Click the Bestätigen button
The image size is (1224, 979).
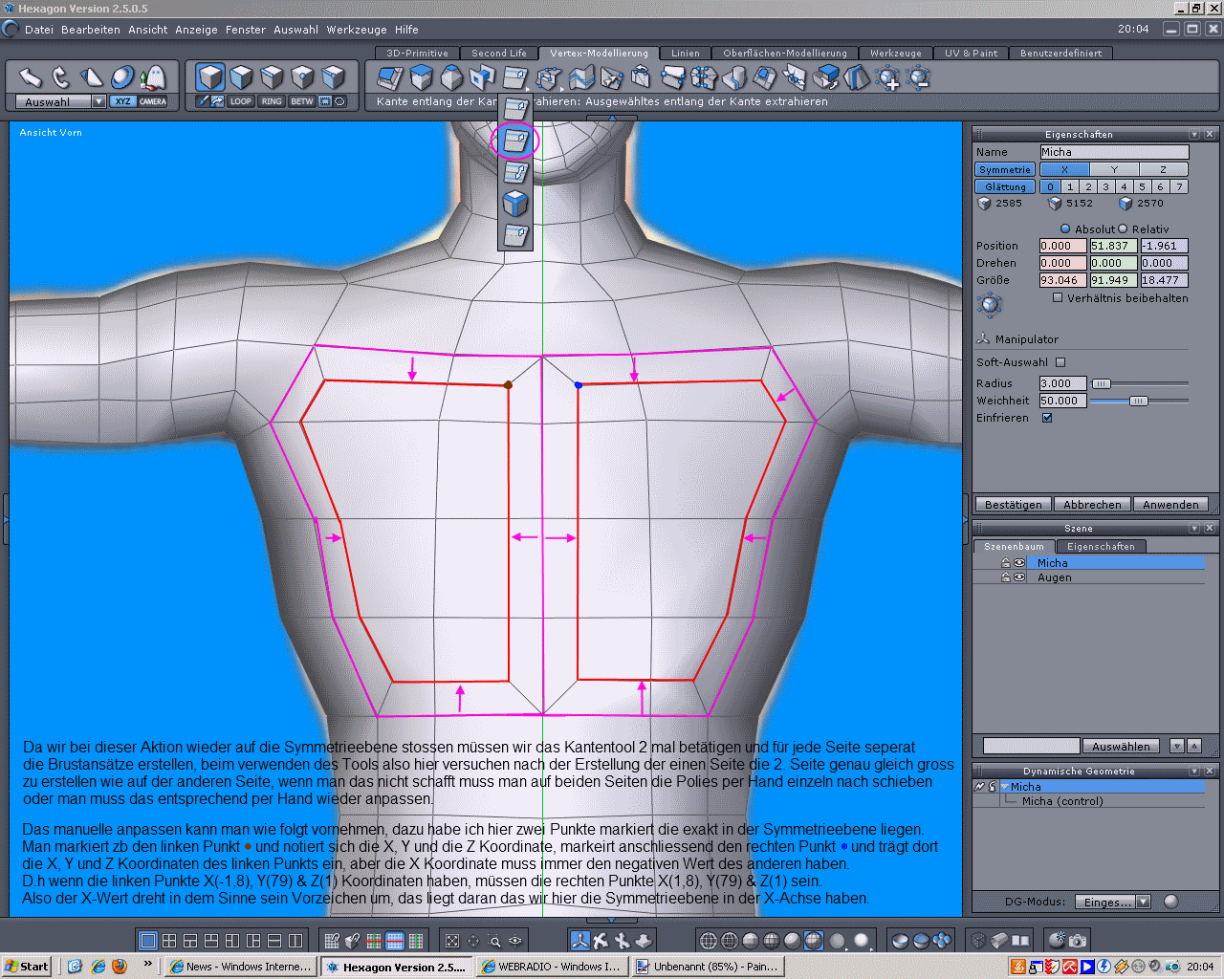coord(1013,505)
